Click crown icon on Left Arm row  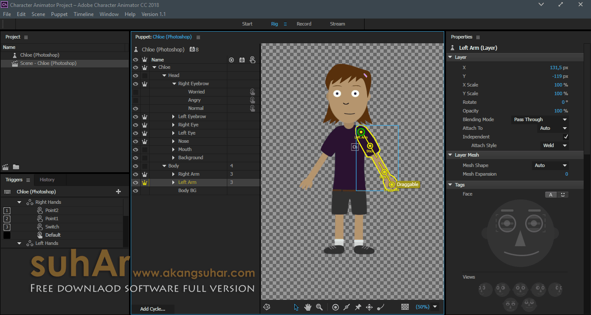click(x=145, y=182)
